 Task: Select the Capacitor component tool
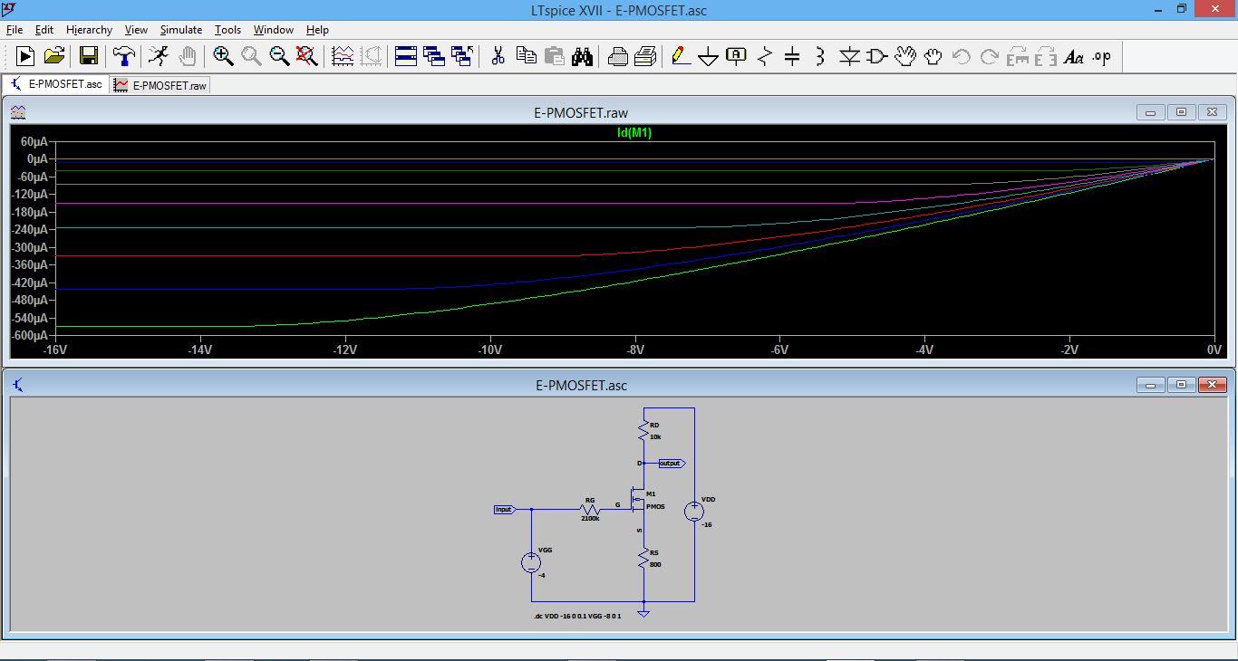792,57
